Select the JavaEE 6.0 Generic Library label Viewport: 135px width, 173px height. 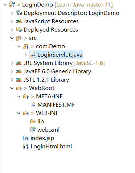point(57,71)
